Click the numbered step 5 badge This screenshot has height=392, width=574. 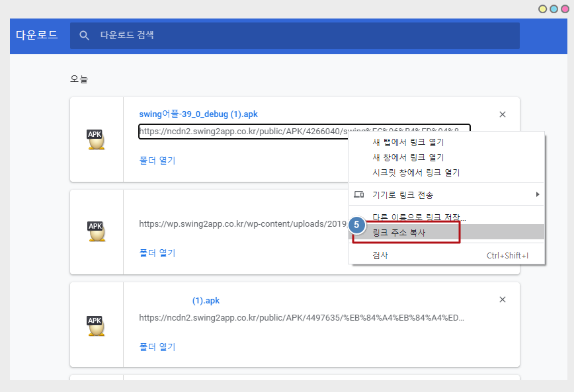tap(357, 225)
